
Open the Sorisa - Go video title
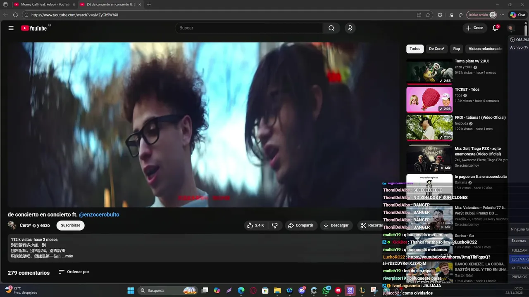(x=464, y=236)
